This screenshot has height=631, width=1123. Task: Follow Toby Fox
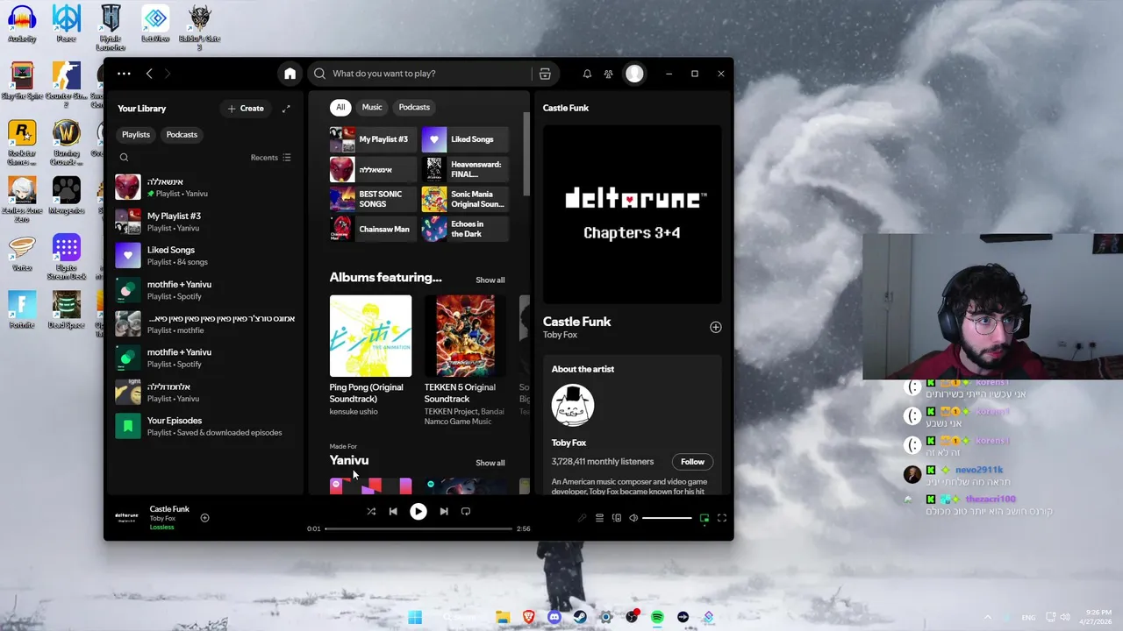692,462
